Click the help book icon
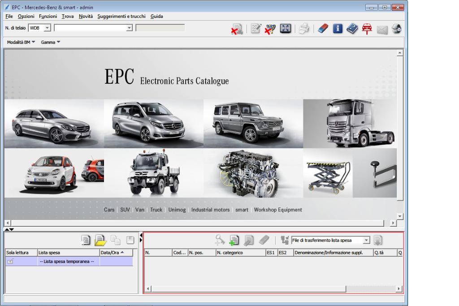 click(352, 28)
